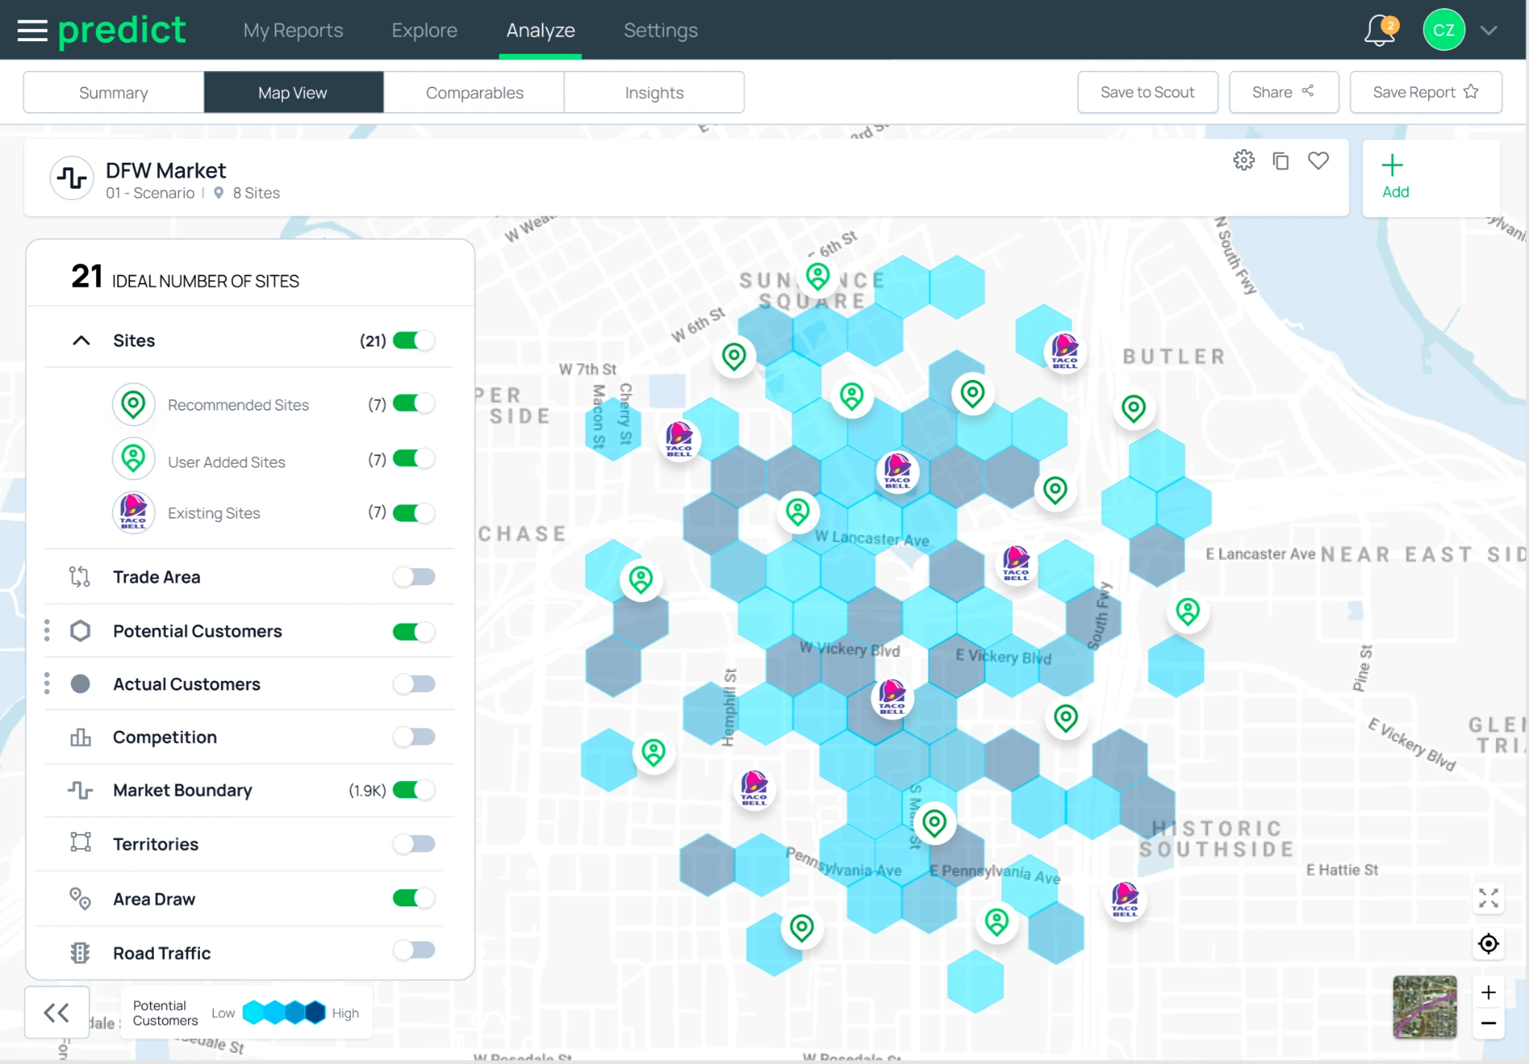Collapse the layers panel double-chevron
This screenshot has width=1529, height=1064.
57,1012
